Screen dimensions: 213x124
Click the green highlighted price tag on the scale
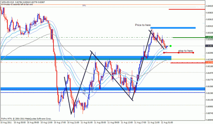(x=209, y=37)
